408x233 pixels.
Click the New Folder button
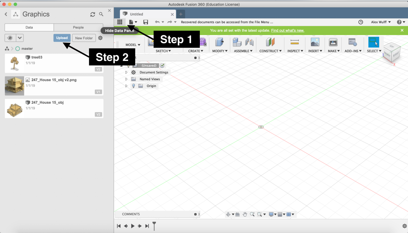84,38
